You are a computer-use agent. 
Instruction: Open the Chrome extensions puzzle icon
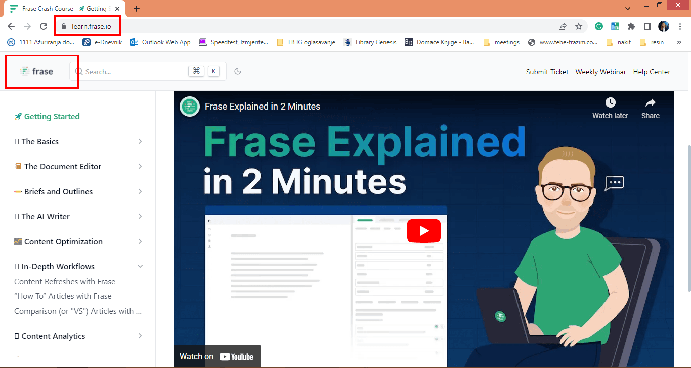coord(631,26)
